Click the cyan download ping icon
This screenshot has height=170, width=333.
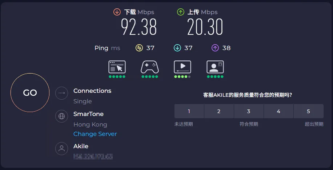coord(177,48)
